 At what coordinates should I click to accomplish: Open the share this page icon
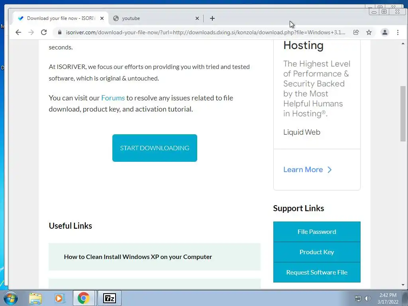click(356, 32)
